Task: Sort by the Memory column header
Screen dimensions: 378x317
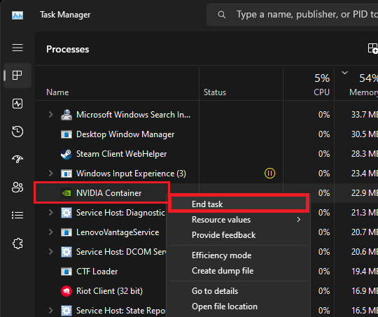Action: click(x=363, y=92)
